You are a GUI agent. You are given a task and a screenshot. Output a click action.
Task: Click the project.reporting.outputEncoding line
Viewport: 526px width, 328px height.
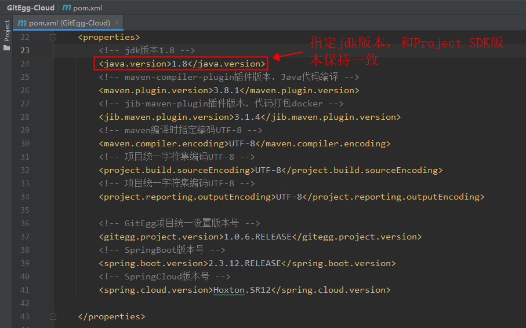tap(292, 197)
